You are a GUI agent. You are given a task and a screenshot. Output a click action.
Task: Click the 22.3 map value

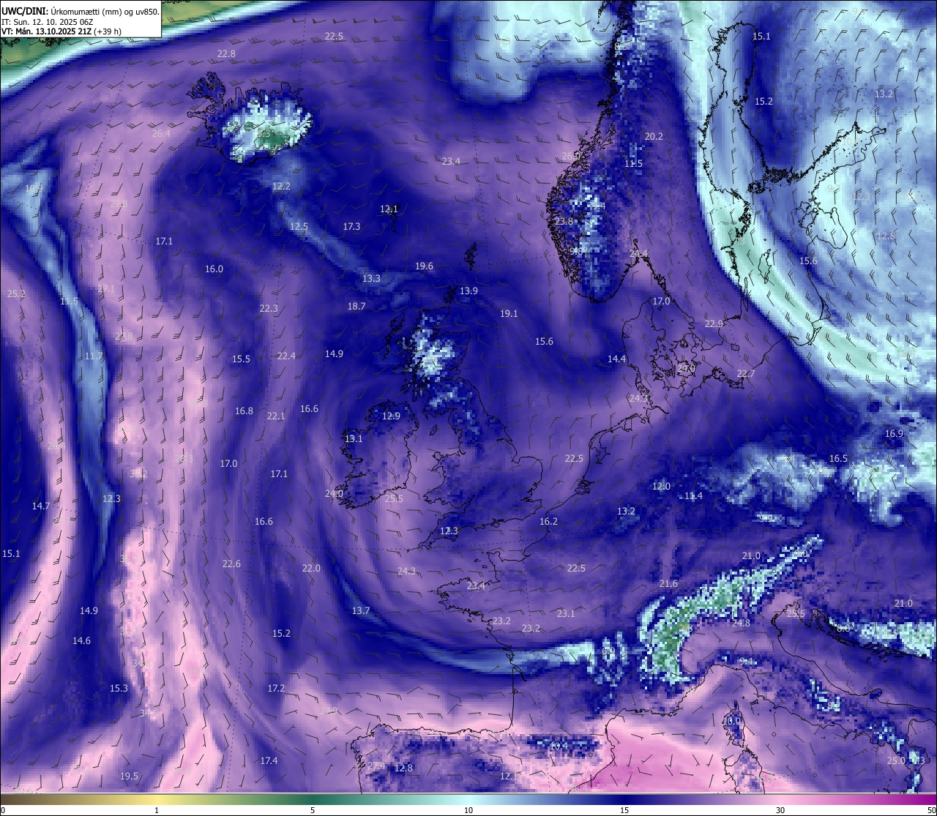[x=269, y=308]
